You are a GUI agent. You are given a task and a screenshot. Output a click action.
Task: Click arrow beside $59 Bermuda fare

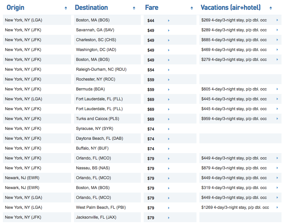pyautogui.click(x=169, y=90)
